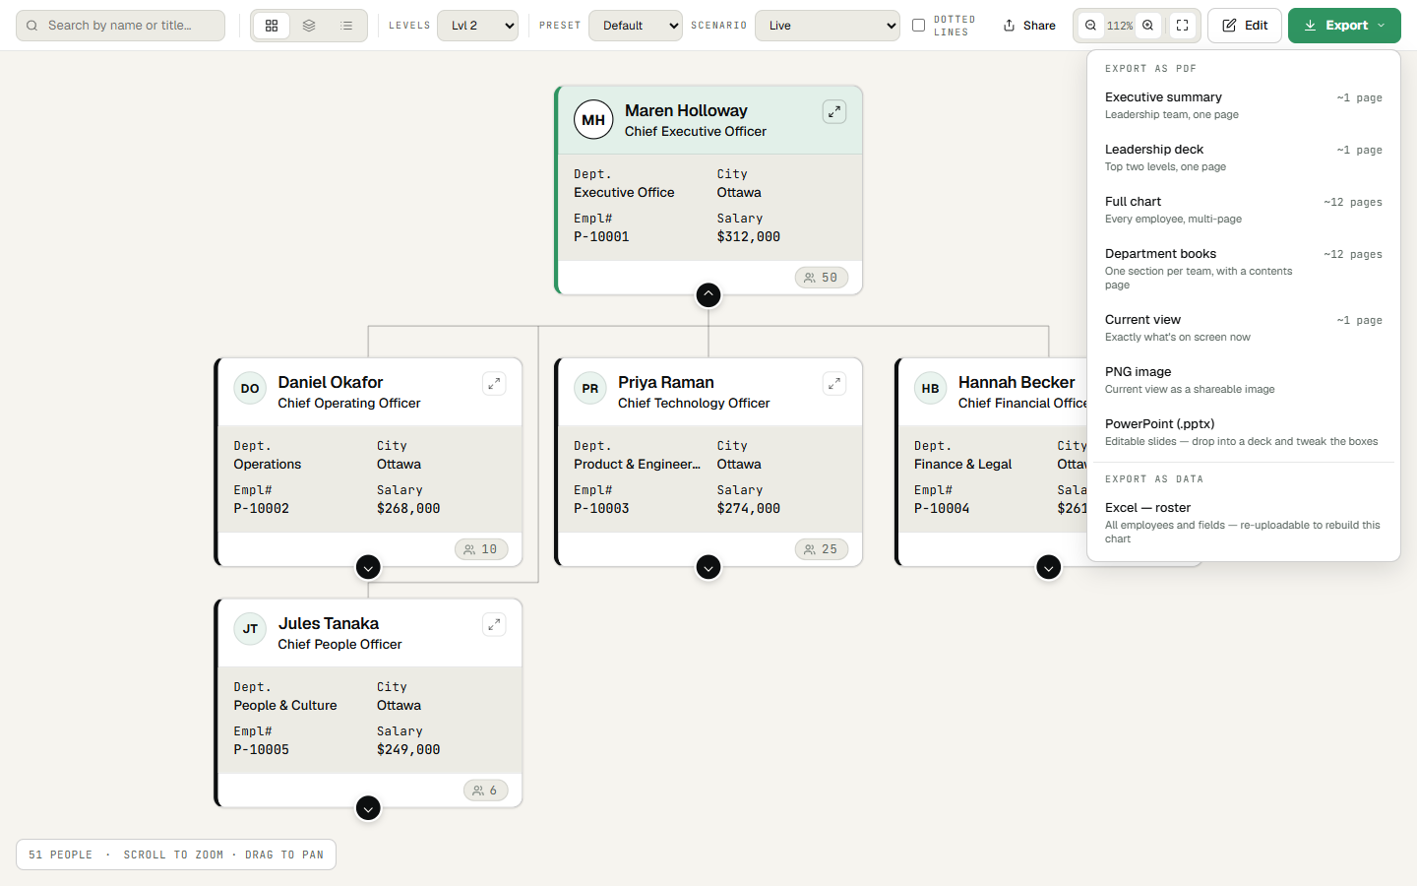Collapse reports under Maren Holloway's card
Viewport: 1417px width, 886px height.
click(x=708, y=295)
